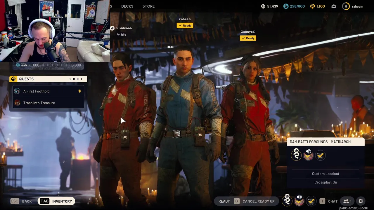Open the settings gear in the bottom bar
Screen dimensions: 374x210
coord(361,201)
